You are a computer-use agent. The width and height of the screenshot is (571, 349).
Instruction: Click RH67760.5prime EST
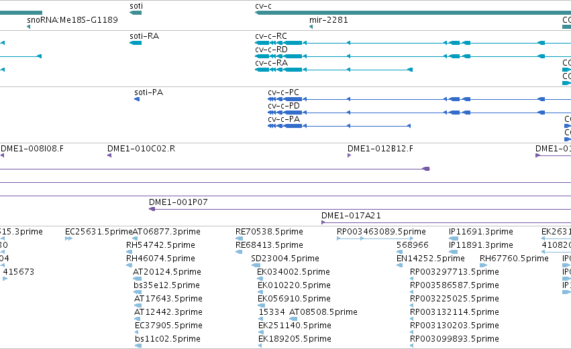click(x=483, y=265)
